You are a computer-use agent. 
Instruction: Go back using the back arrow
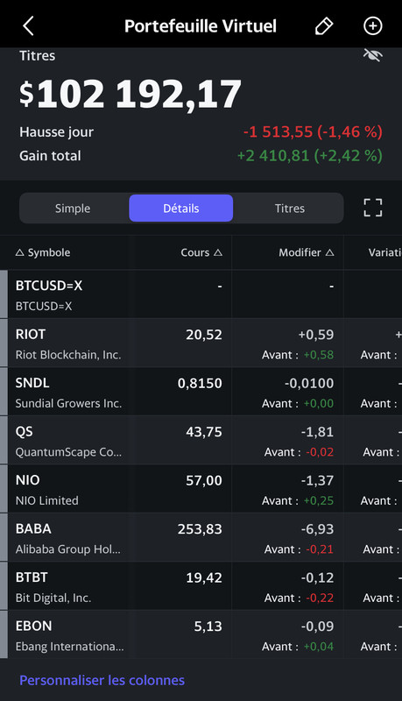28,26
